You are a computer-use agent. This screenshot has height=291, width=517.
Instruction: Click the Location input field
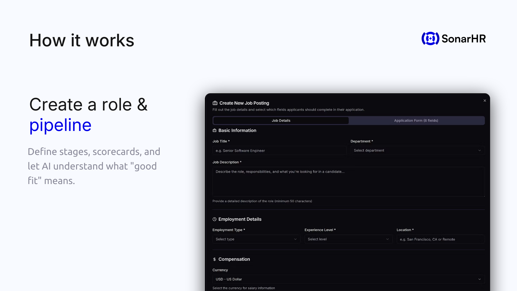pyautogui.click(x=440, y=239)
